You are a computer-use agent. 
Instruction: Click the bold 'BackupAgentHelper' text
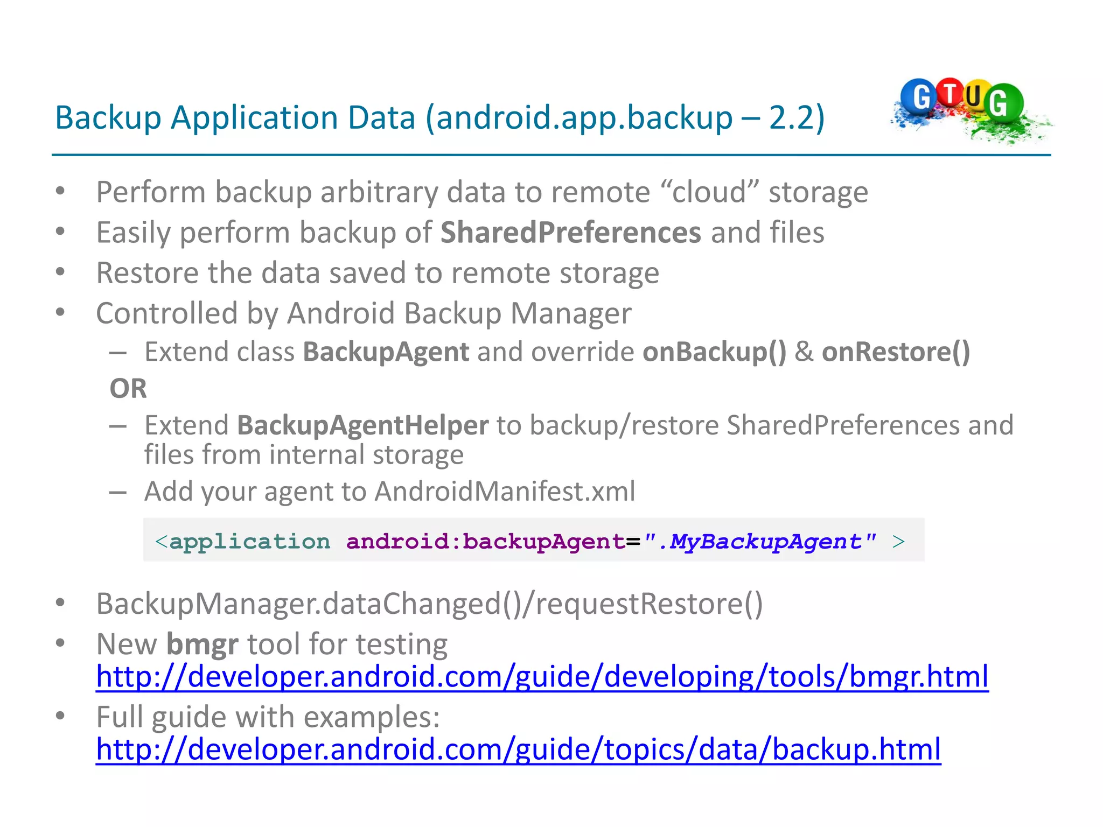click(x=363, y=425)
